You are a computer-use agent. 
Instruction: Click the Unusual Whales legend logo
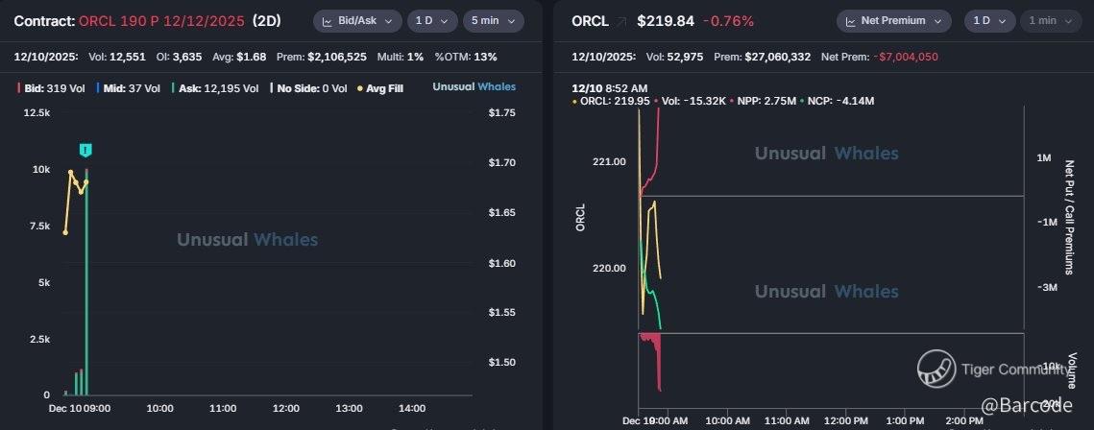tap(474, 87)
